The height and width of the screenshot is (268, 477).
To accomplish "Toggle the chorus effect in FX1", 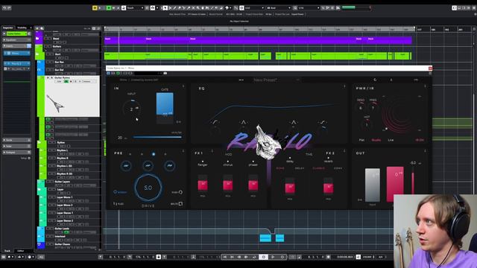I will pyautogui.click(x=227, y=162).
